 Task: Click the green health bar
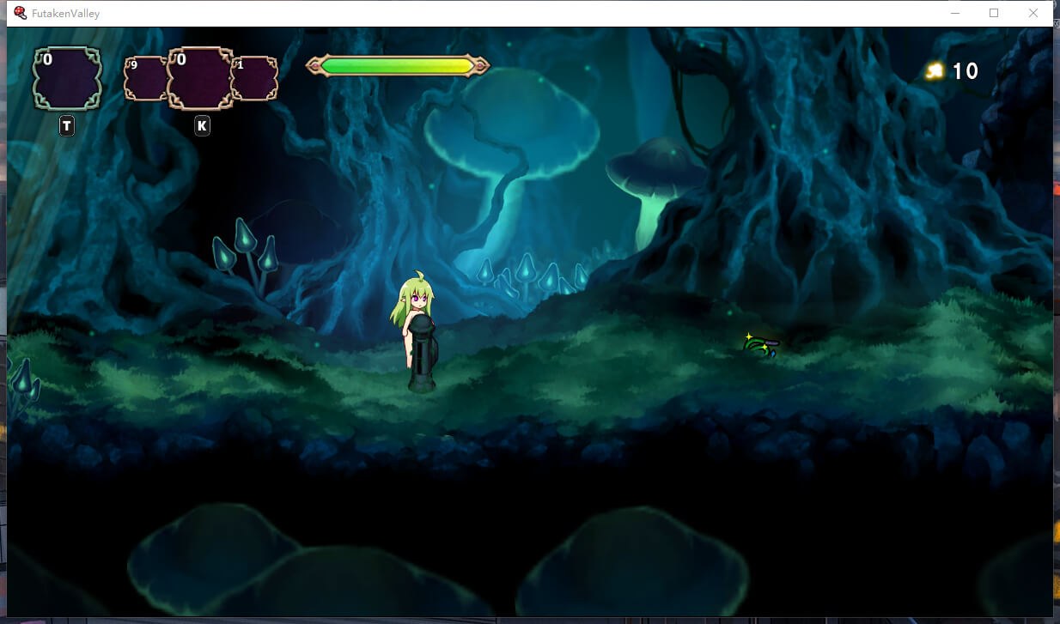pos(398,66)
